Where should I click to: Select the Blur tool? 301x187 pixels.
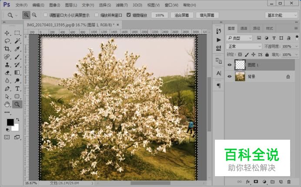click(x=7, y=80)
